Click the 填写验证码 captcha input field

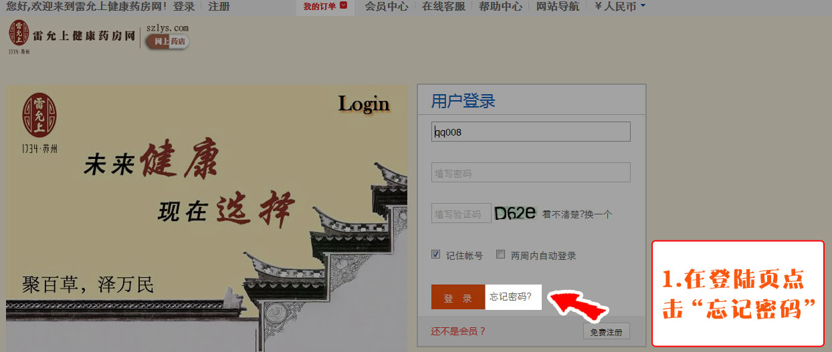coord(461,213)
